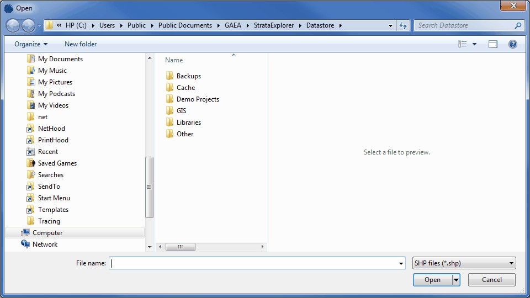Image resolution: width=530 pixels, height=298 pixels.
Task: Click the Search Datastore box
Action: pyautogui.click(x=464, y=25)
